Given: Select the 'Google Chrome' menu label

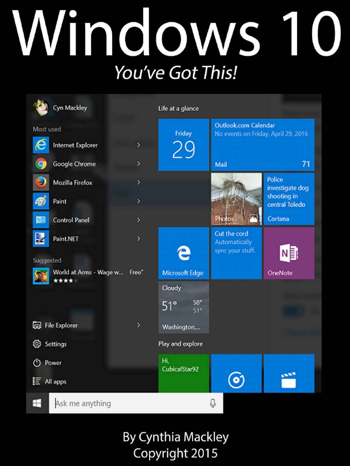Looking at the screenshot, I should click(74, 164).
